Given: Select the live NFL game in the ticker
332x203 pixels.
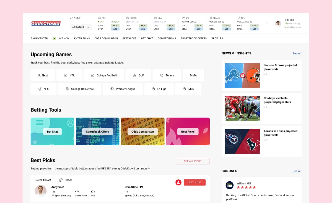Looking at the screenshot, I should point(109,23).
